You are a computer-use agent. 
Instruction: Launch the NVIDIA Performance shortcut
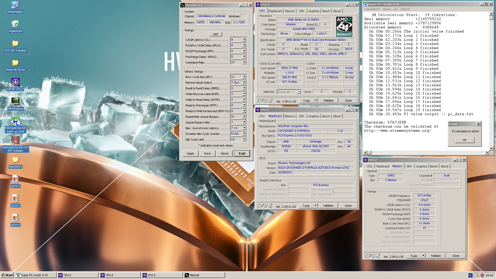click(x=15, y=104)
